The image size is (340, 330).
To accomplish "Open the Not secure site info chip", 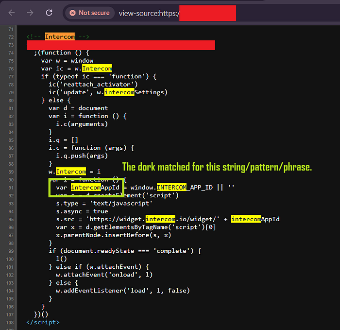I will point(90,13).
